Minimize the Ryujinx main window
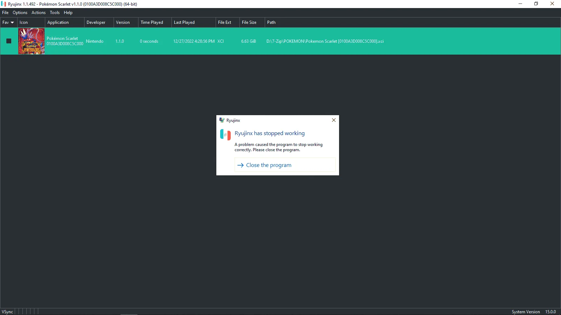 point(520,4)
